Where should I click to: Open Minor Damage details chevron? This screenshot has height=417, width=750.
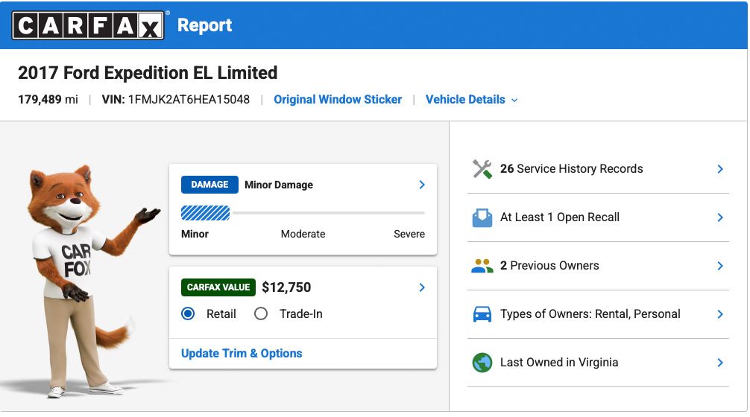click(x=422, y=185)
